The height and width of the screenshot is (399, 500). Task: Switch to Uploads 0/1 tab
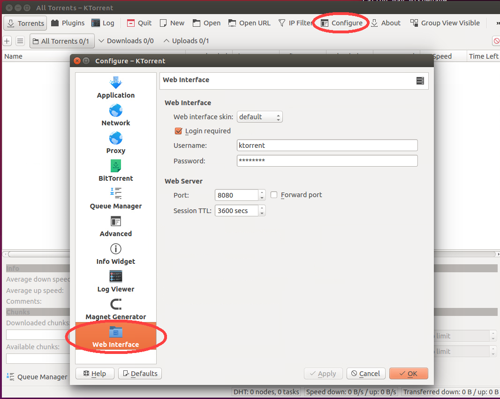[x=186, y=41]
